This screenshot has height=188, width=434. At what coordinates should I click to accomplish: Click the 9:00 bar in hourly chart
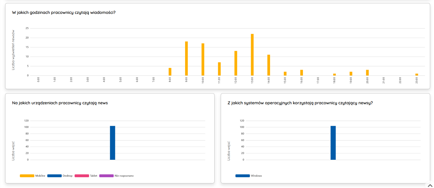click(186, 59)
